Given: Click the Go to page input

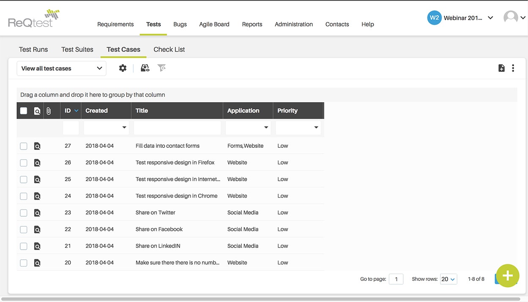Looking at the screenshot, I should click(396, 279).
